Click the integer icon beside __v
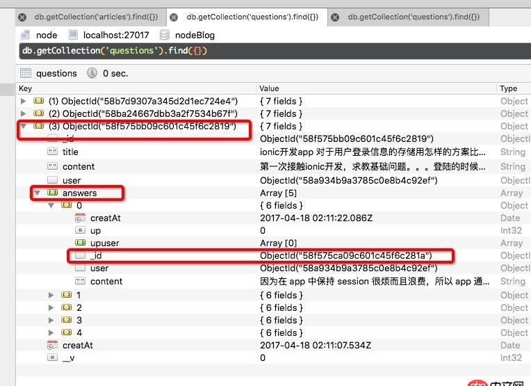The height and width of the screenshot is (386, 531). (x=53, y=357)
